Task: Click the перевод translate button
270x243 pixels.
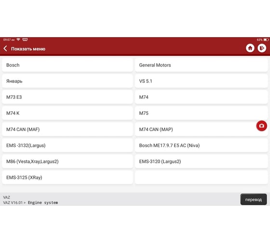Action: point(253,200)
